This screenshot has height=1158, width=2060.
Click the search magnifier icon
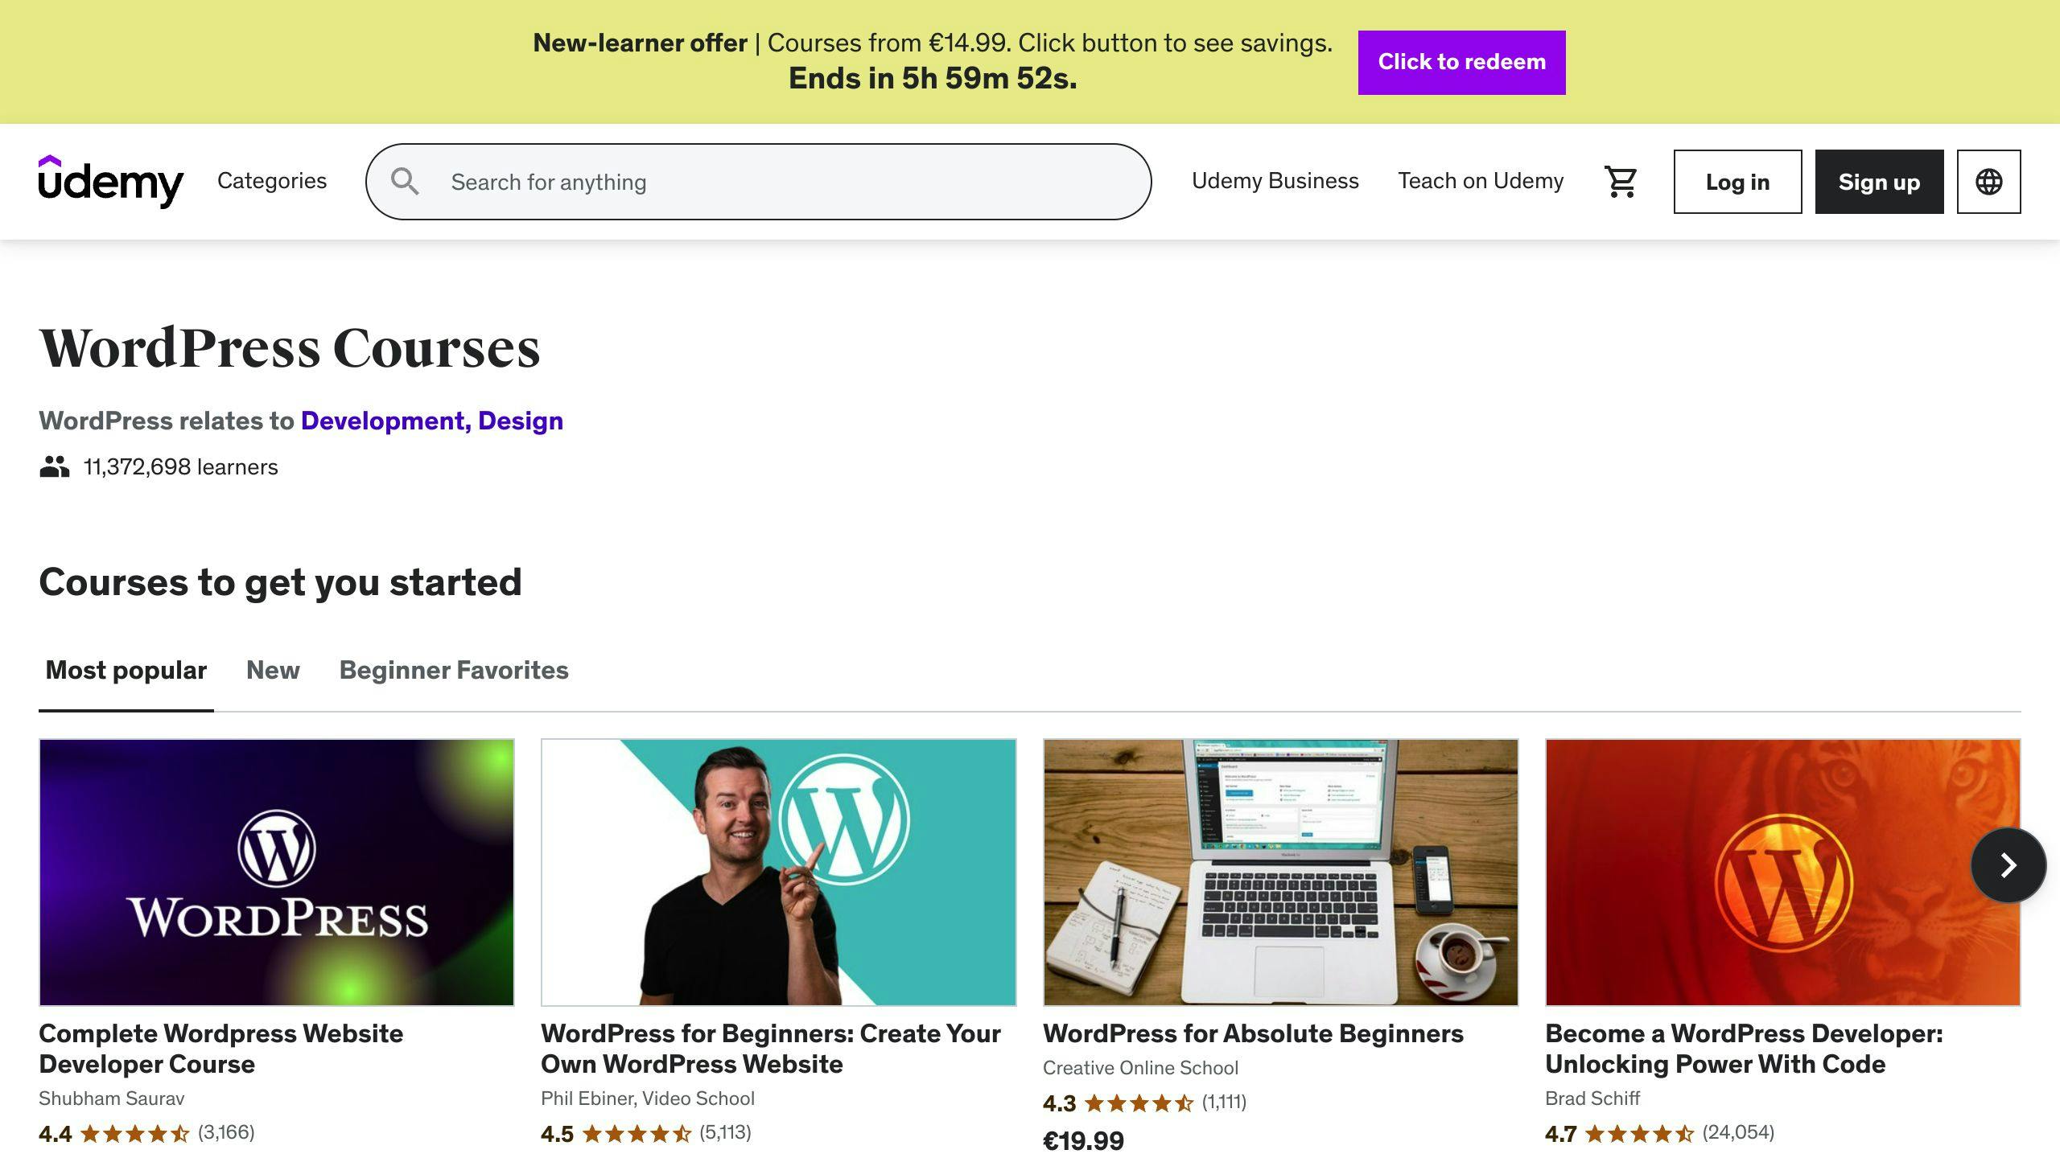406,182
